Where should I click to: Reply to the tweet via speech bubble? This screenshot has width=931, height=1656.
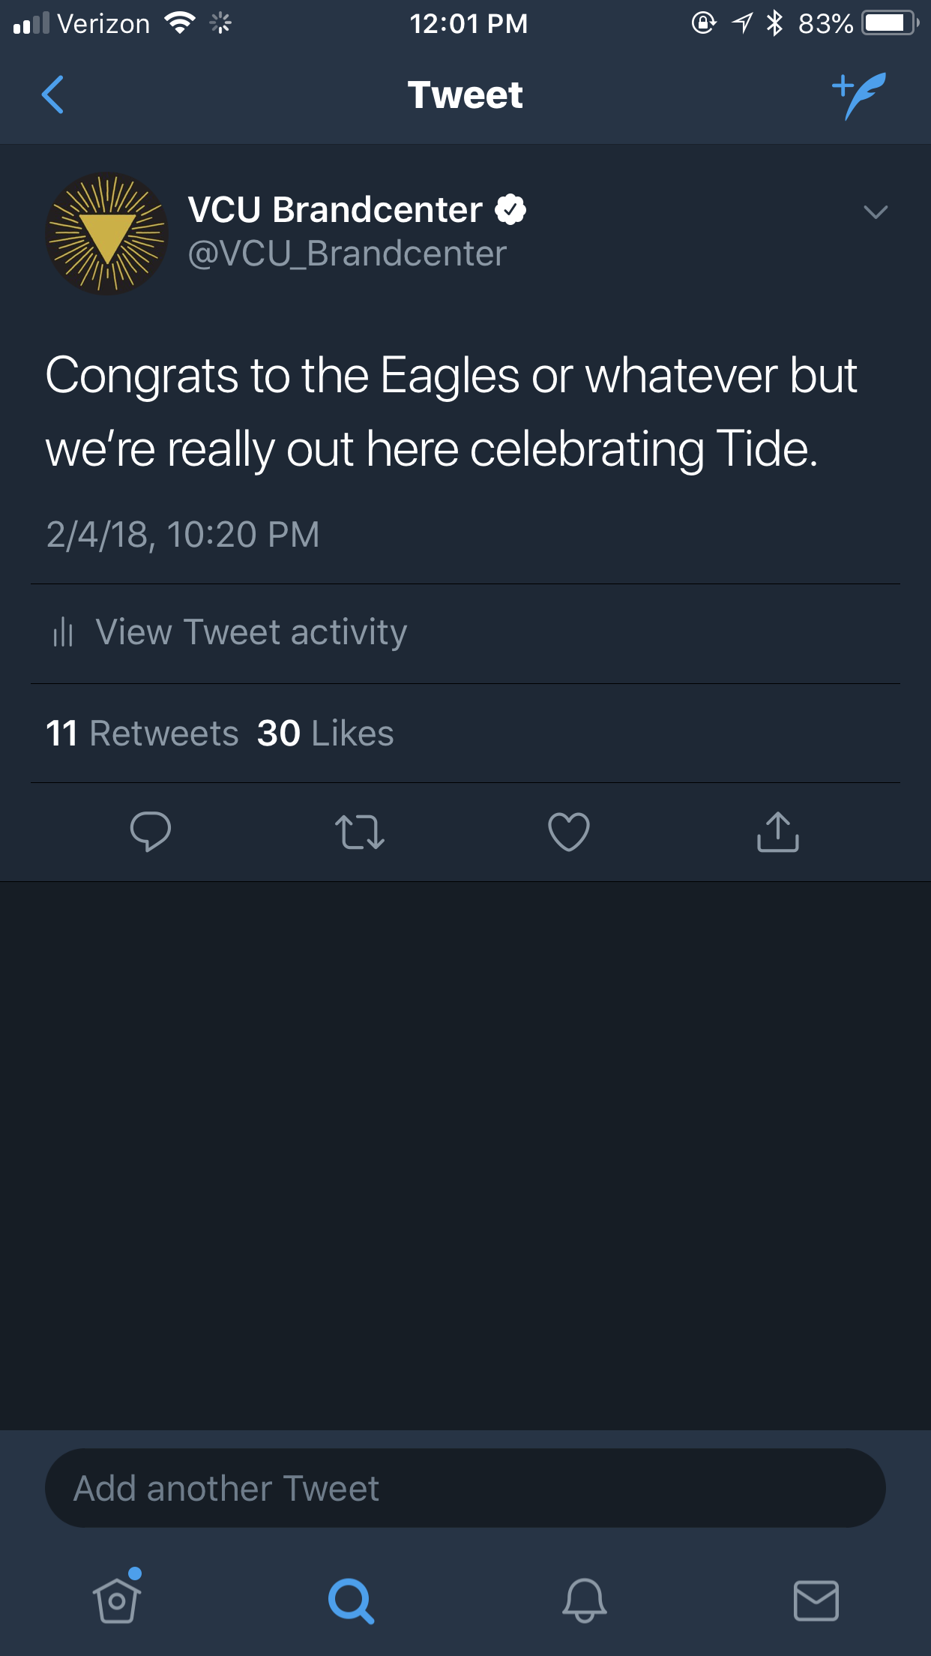point(150,832)
